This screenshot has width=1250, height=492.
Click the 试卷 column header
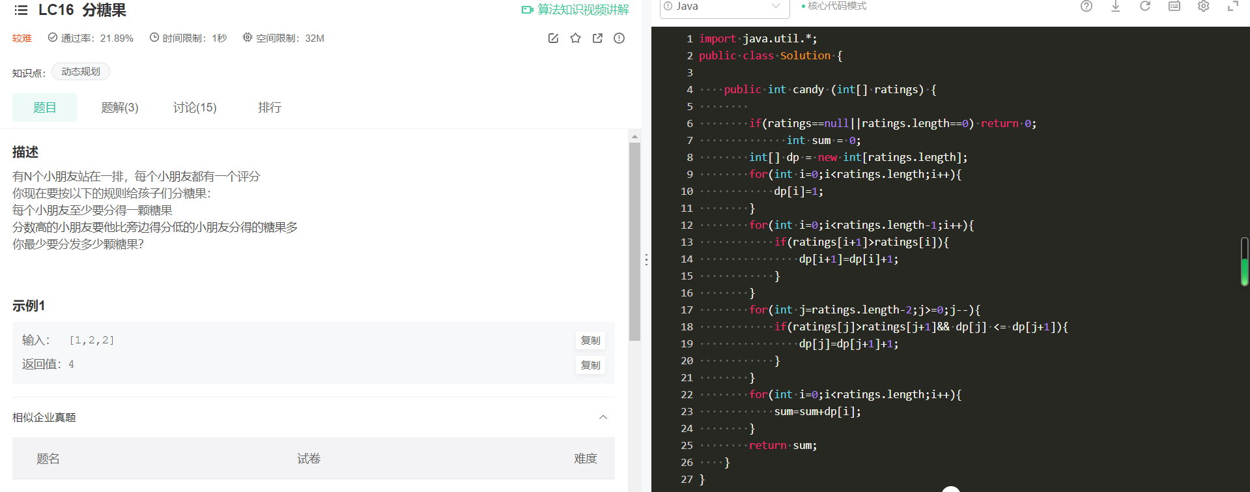tap(309, 459)
